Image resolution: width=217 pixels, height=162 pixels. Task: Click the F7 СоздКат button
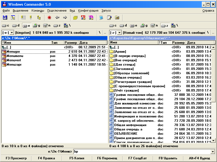coord(138,158)
